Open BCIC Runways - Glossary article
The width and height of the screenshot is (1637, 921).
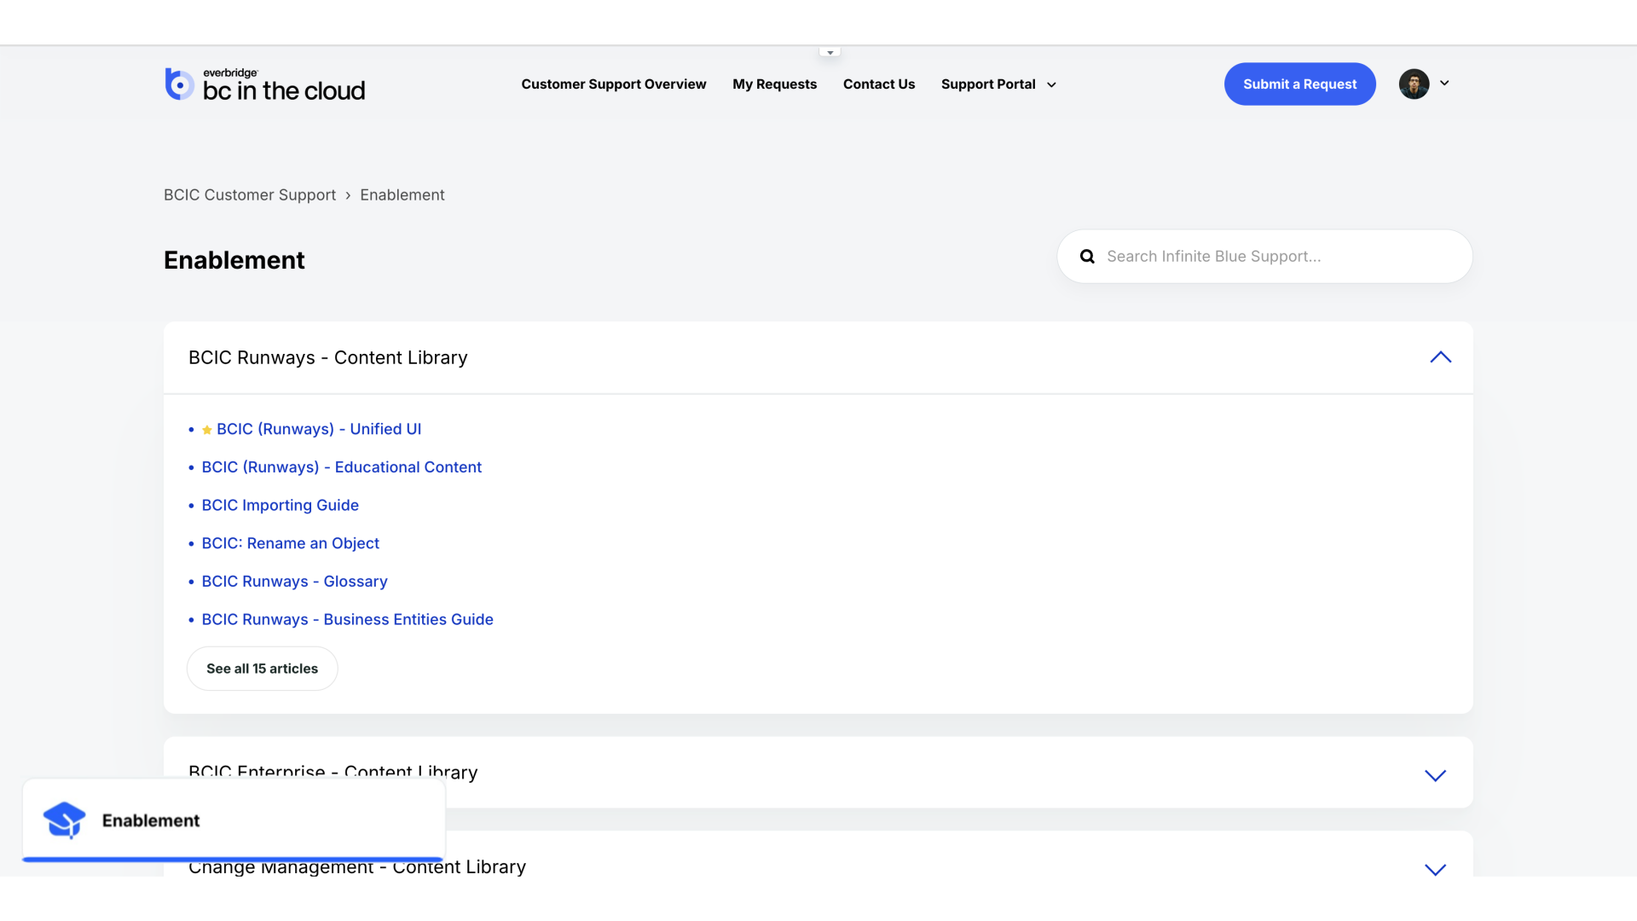(295, 582)
